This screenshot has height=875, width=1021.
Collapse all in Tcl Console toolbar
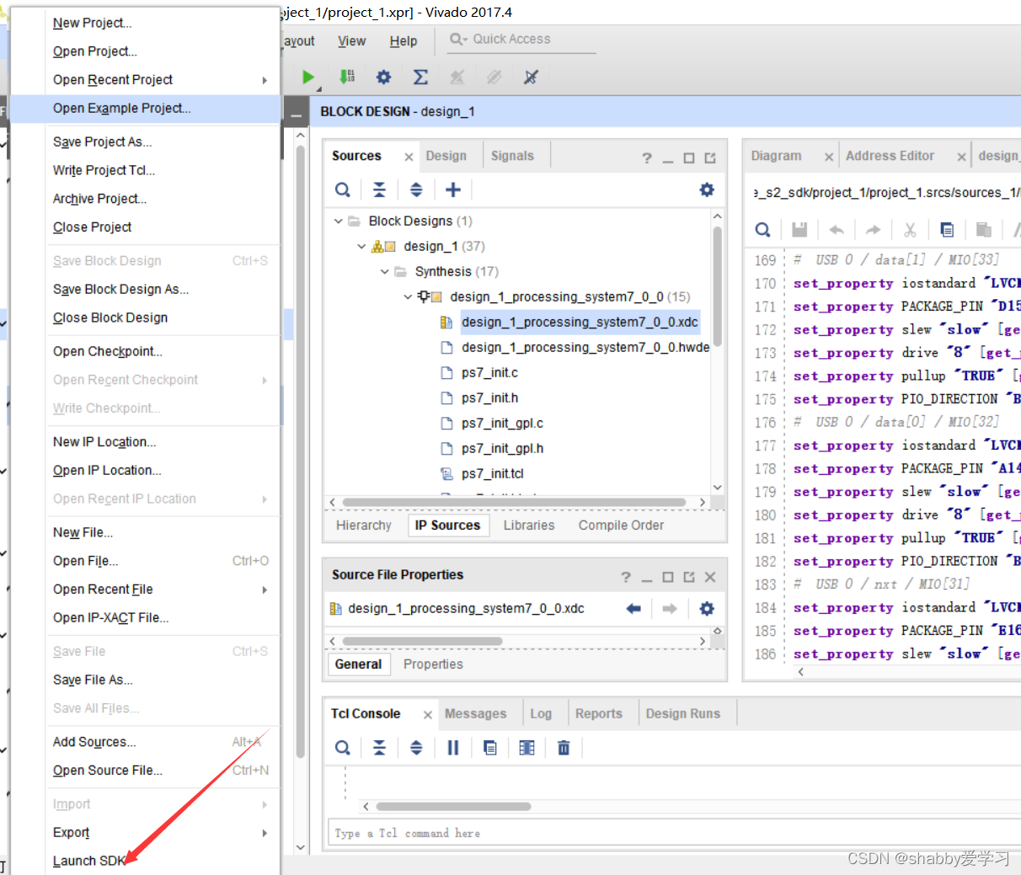379,748
